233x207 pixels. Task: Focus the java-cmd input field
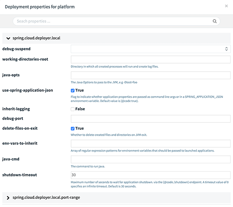pos(151,159)
